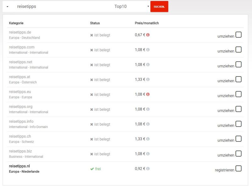The image size is (252, 187).
Task: Click the Kategorie column header
Action: coord(16,23)
